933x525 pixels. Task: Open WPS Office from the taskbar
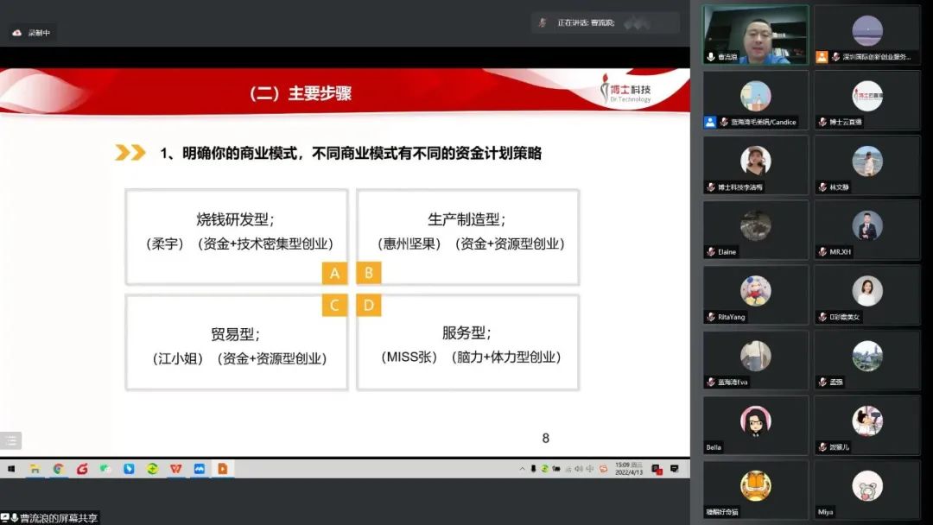[175, 469]
